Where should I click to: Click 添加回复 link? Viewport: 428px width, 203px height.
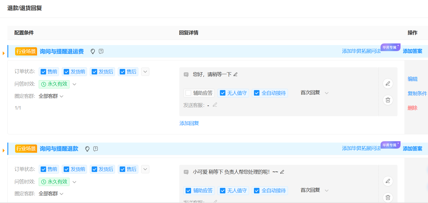click(189, 123)
